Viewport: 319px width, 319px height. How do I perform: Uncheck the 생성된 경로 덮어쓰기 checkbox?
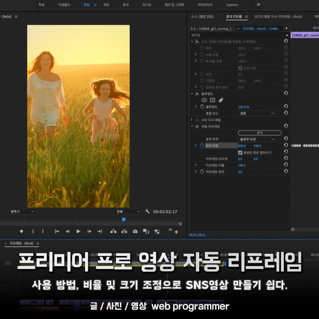[240, 152]
